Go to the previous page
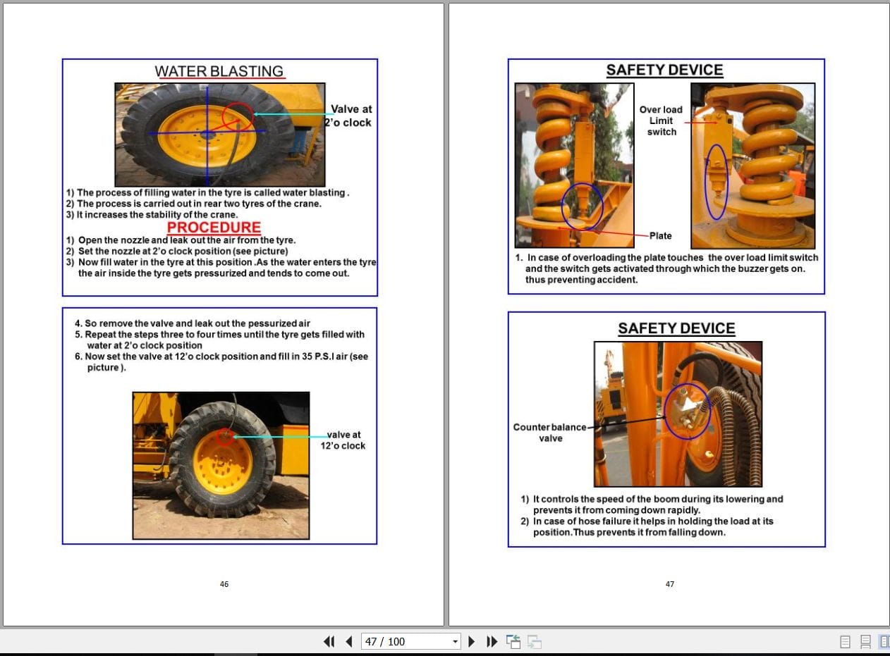Screen dimensions: 890x656 (x=349, y=641)
